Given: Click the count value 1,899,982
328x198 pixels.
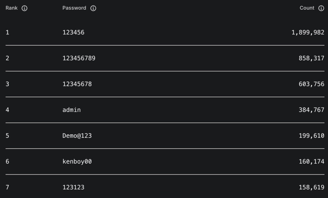Looking at the screenshot, I should [308, 32].
